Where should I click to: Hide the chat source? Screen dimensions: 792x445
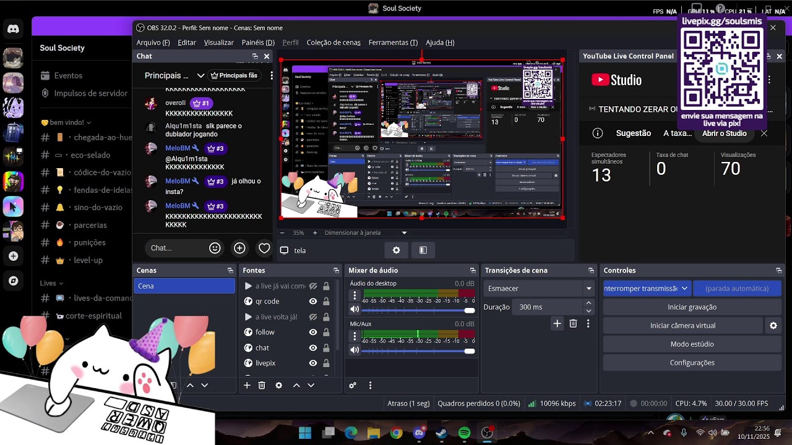point(313,348)
